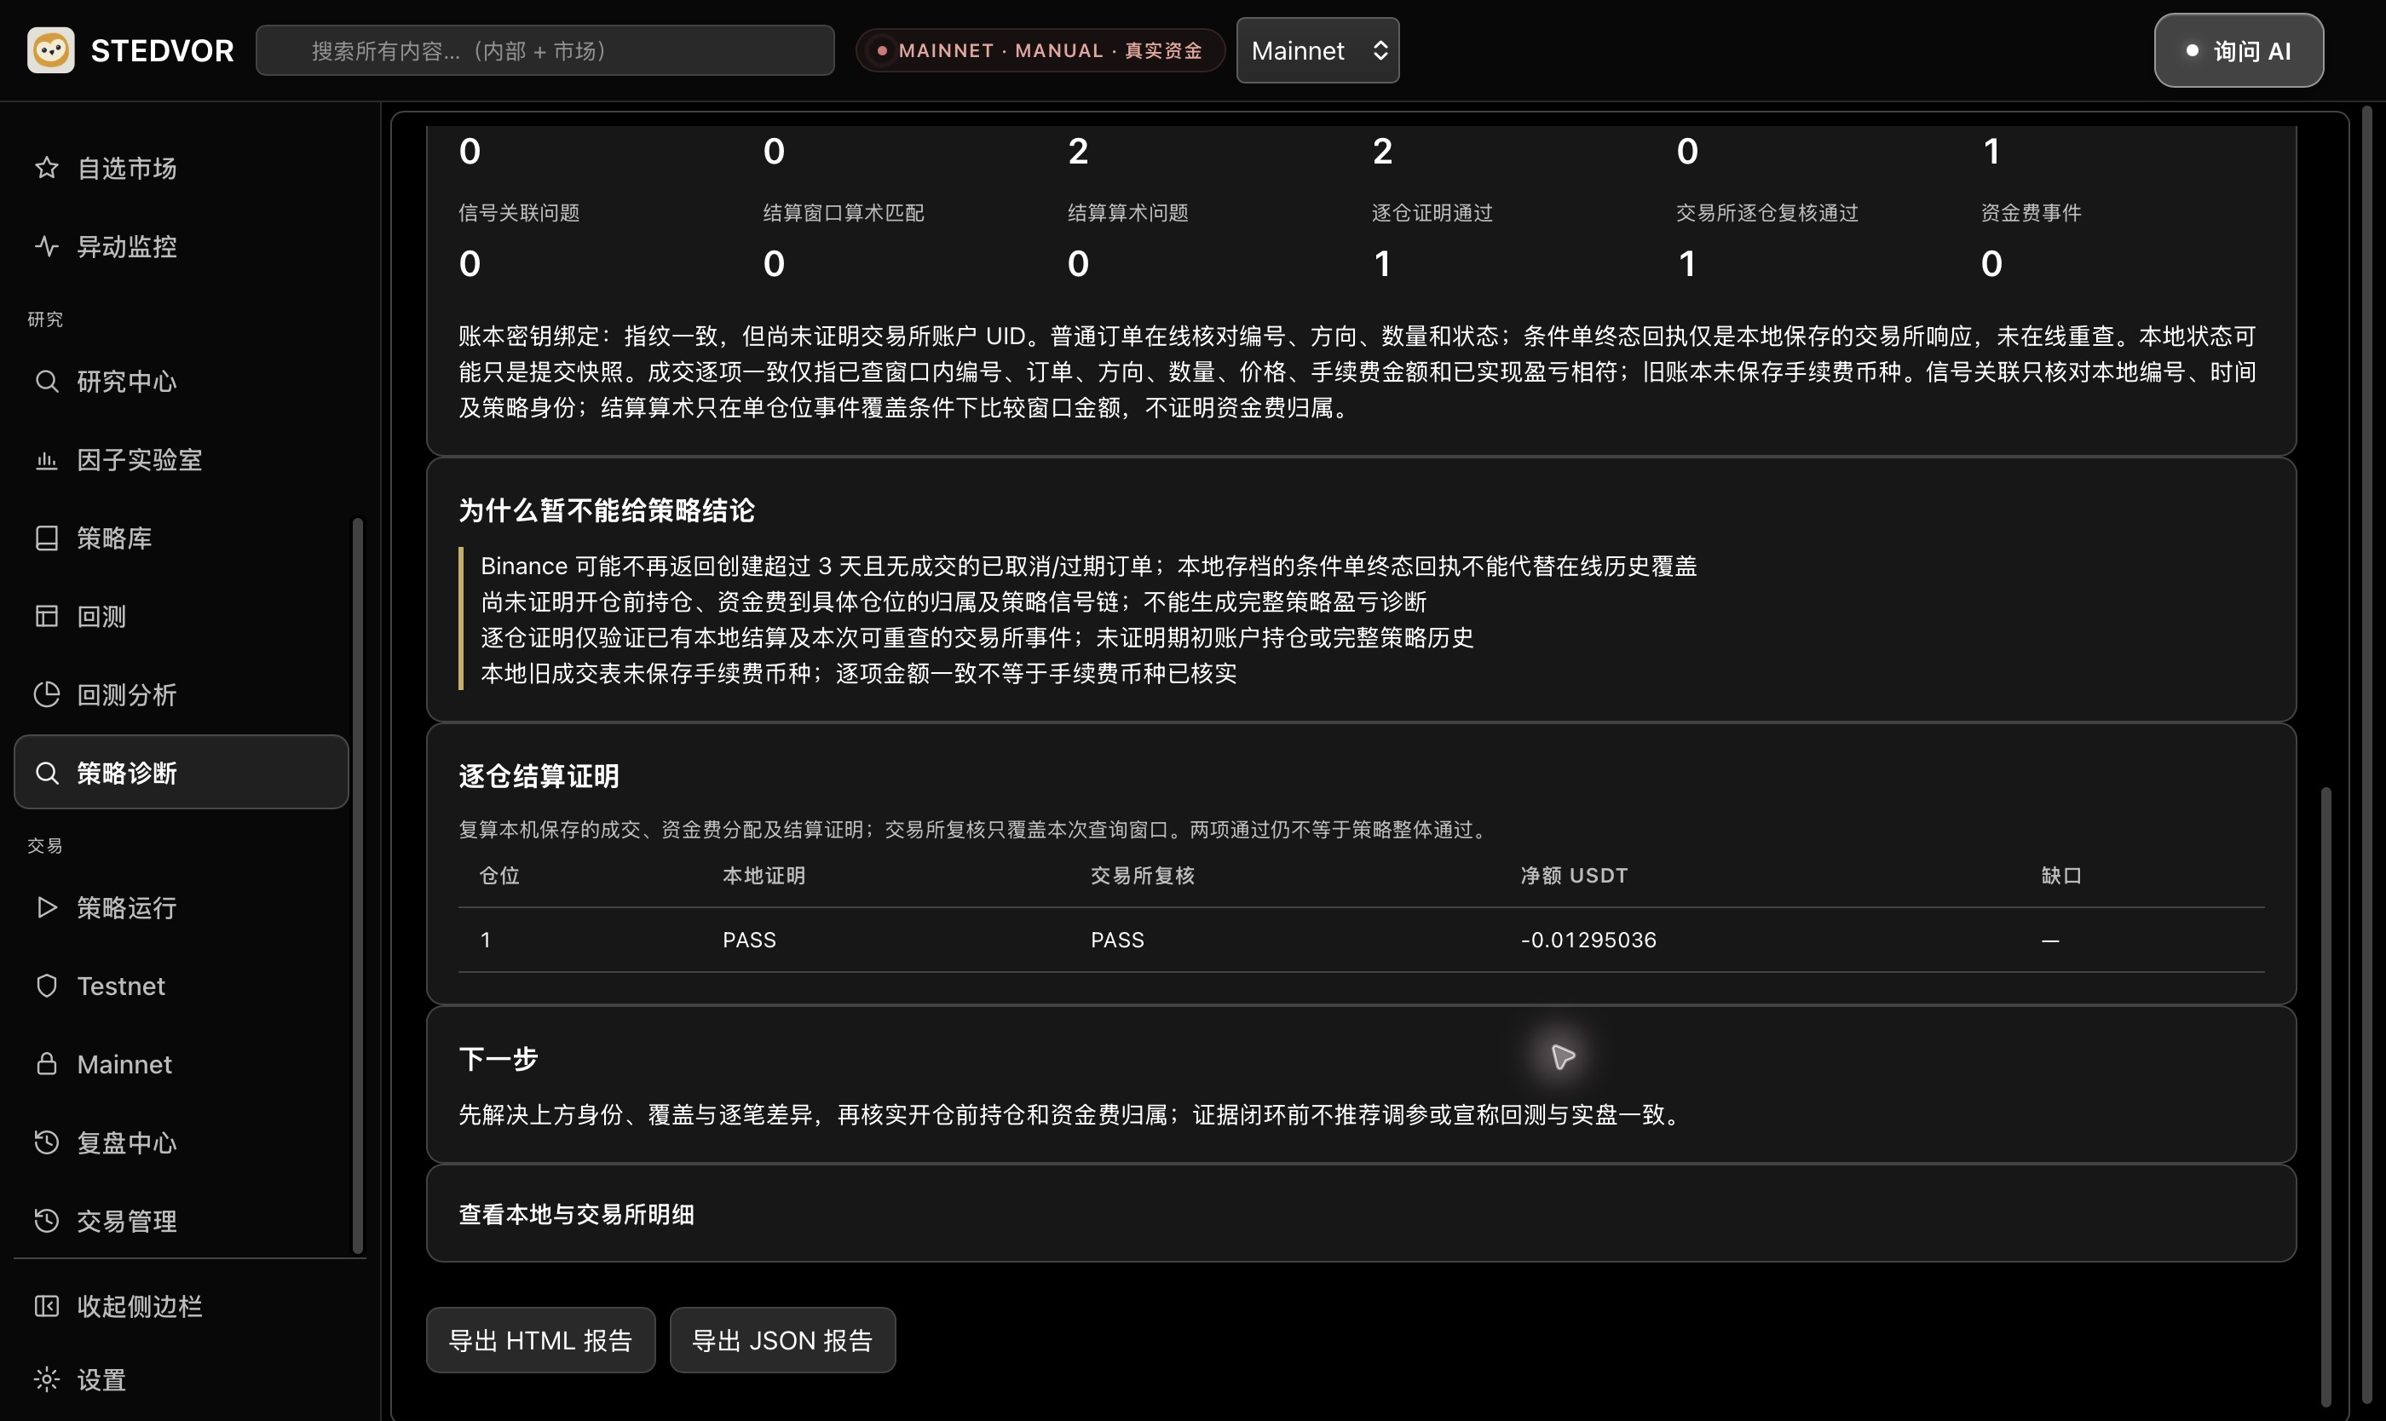This screenshot has height=1421, width=2386.
Task: Click the book icon beside 策略库
Action: [x=46, y=538]
